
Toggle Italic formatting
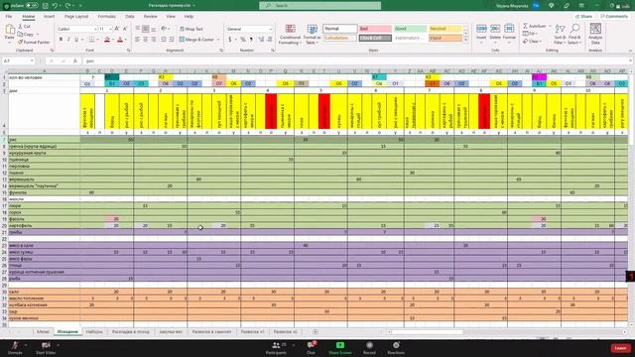pos(68,40)
